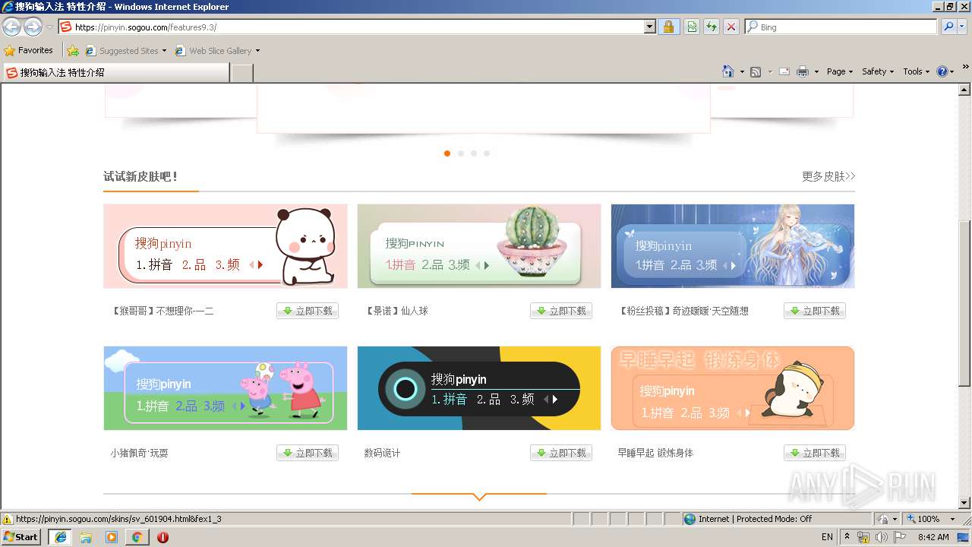The height and width of the screenshot is (547, 972).
Task: Download the 数码设计 skin
Action: [x=561, y=453]
